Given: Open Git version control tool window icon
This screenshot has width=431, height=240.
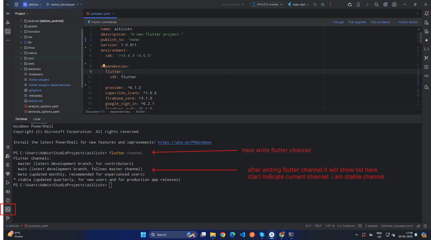Looking at the screenshot, I should [x=8, y=218].
